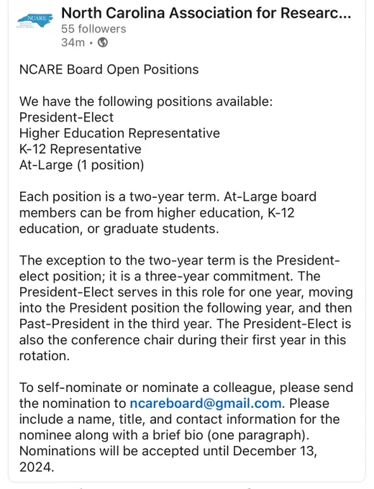The image size is (374, 489).
Task: Click the globe public visibility icon
Action: pyautogui.click(x=103, y=42)
